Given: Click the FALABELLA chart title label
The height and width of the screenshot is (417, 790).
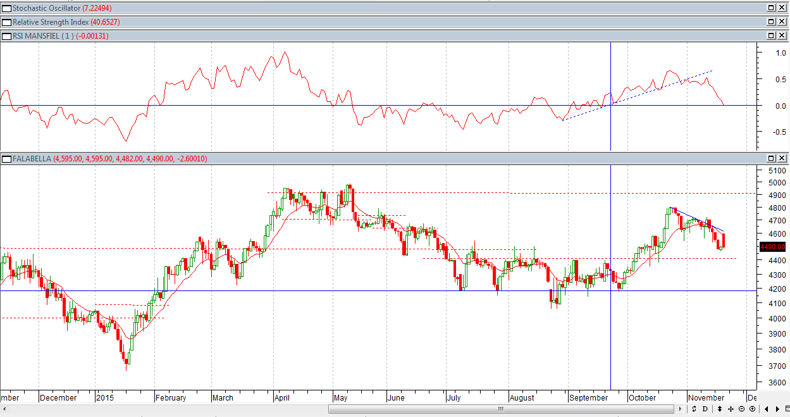Looking at the screenshot, I should click(x=32, y=159).
